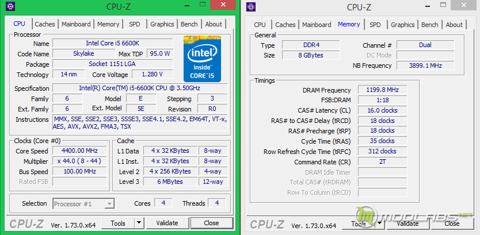Open the Bench tab in left window

point(189,24)
